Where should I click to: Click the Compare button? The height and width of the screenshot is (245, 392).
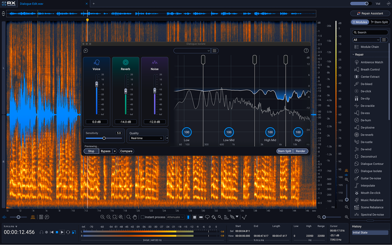(x=126, y=151)
